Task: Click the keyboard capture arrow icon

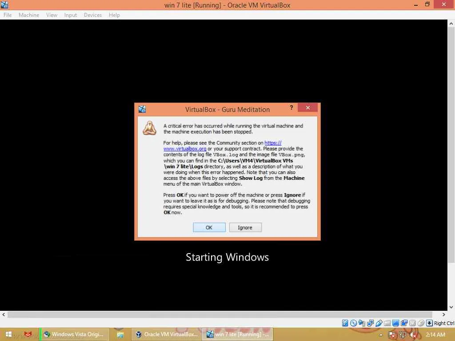Action: point(430,323)
